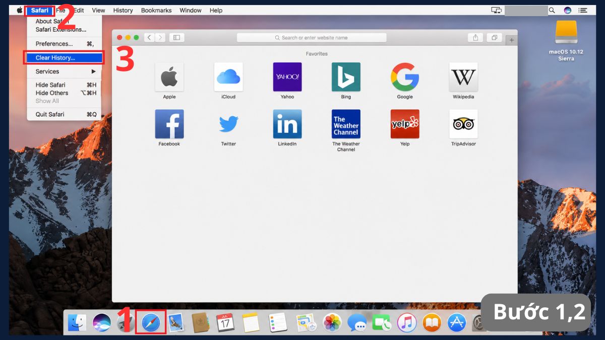Screen dimensions: 605x340
Task: Expand the Services submenu
Action: click(x=65, y=72)
